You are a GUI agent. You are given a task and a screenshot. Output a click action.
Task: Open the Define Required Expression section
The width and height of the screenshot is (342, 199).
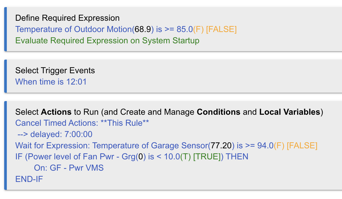click(x=67, y=18)
